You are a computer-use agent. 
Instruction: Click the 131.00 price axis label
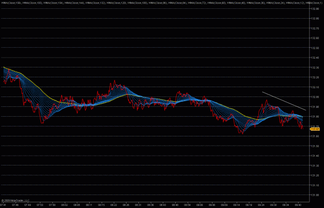pyautogui.click(x=315, y=195)
